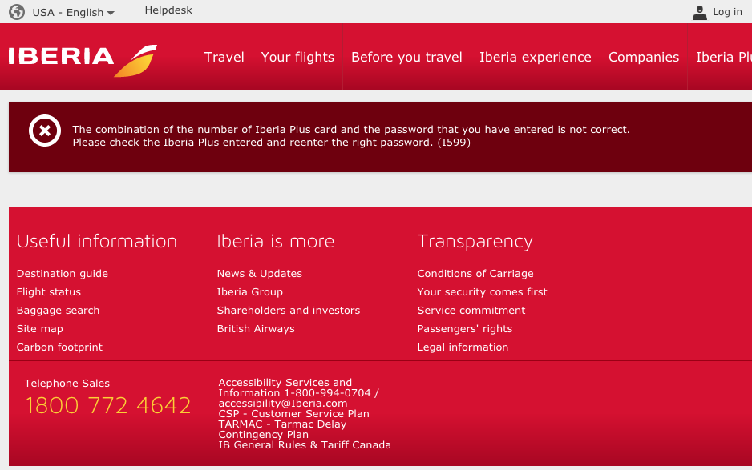
Task: Open the Iberia experience menu
Action: point(536,57)
